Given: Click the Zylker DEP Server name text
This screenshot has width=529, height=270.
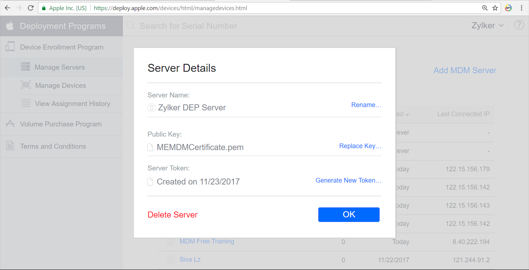Looking at the screenshot, I should [x=192, y=108].
